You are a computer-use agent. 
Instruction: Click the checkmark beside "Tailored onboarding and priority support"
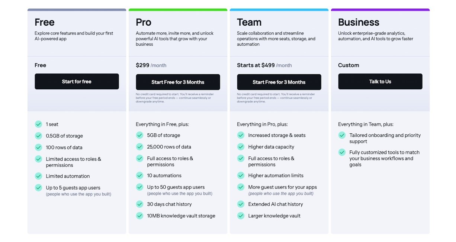(342, 135)
